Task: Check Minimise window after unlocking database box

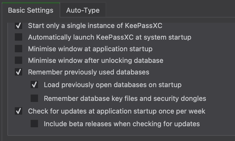Action: click(18, 60)
